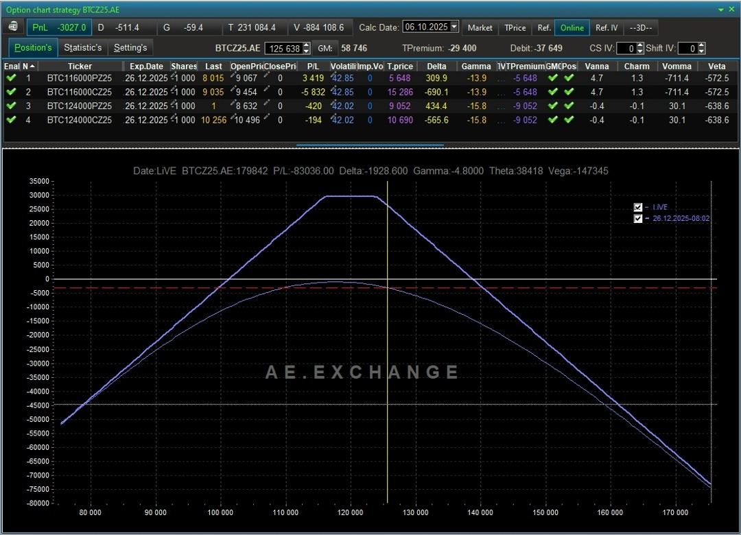Close the Option chart strategy window
The width and height of the screenshot is (741, 535).
click(732, 10)
